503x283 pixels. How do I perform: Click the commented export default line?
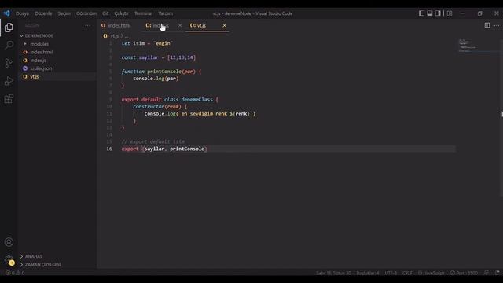point(153,141)
